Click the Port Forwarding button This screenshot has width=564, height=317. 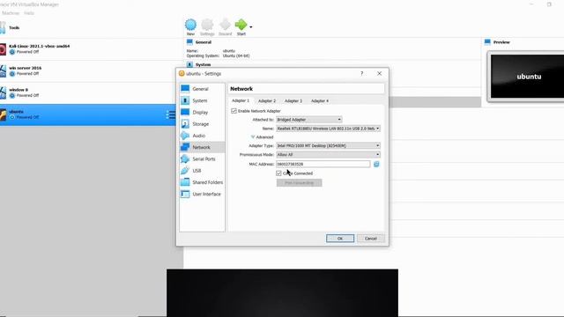[x=300, y=183]
